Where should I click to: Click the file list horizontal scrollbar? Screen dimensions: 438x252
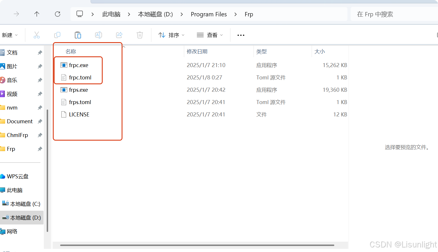point(197,245)
